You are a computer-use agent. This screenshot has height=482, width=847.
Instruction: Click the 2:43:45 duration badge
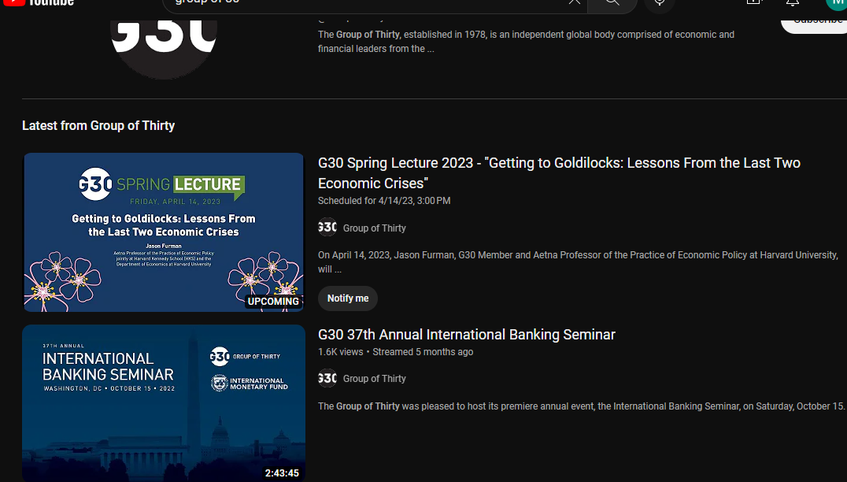[x=282, y=473]
